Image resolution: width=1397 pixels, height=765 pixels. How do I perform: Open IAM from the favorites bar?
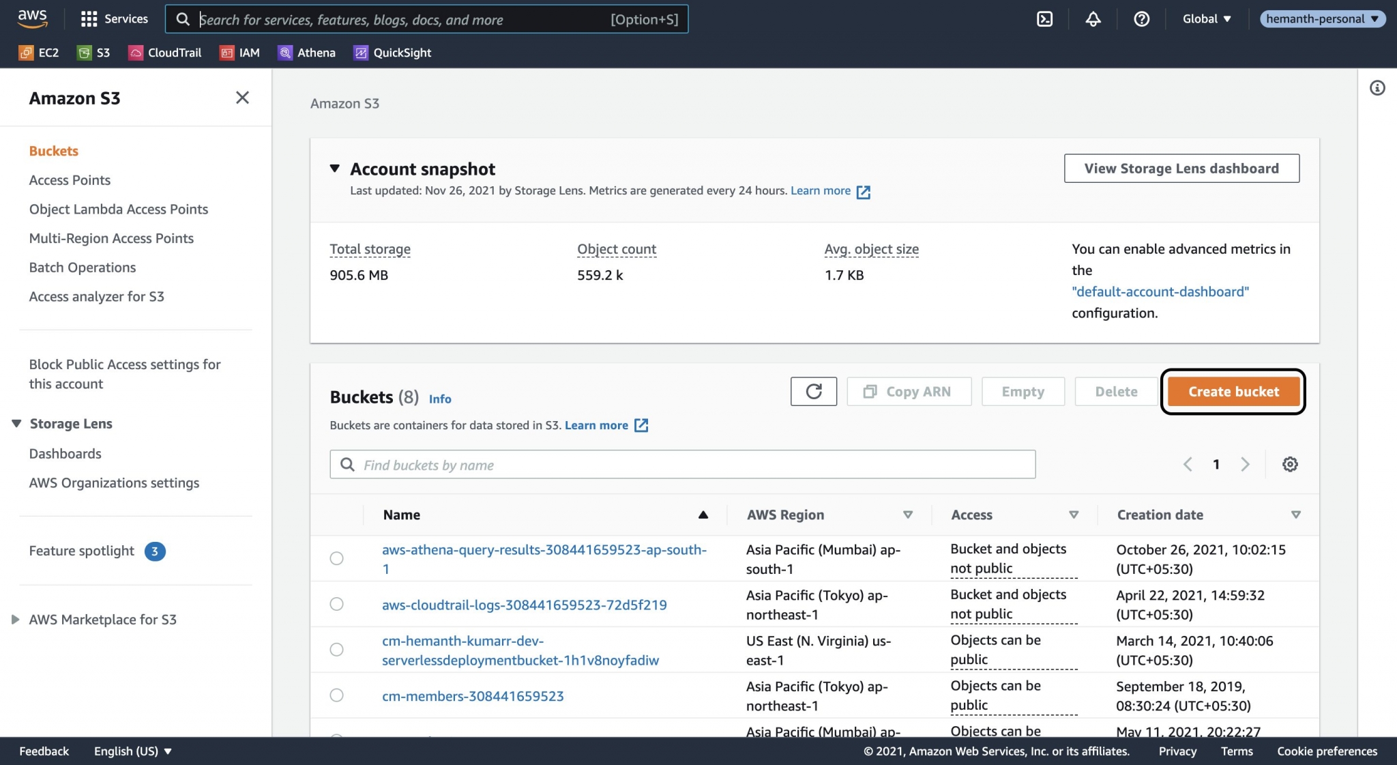click(240, 53)
